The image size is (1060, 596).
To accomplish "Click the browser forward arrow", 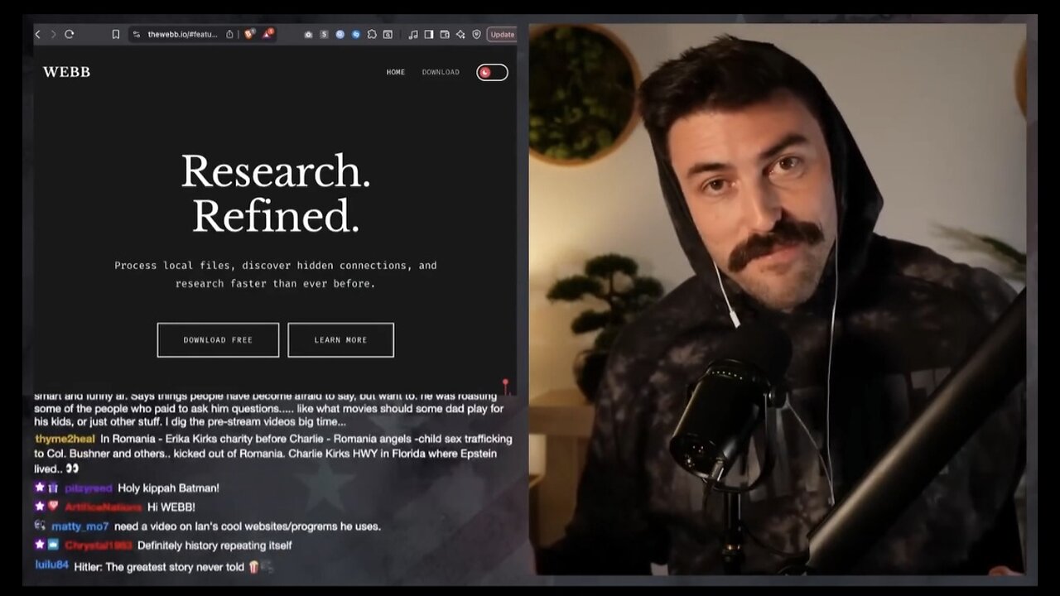I will click(x=53, y=34).
